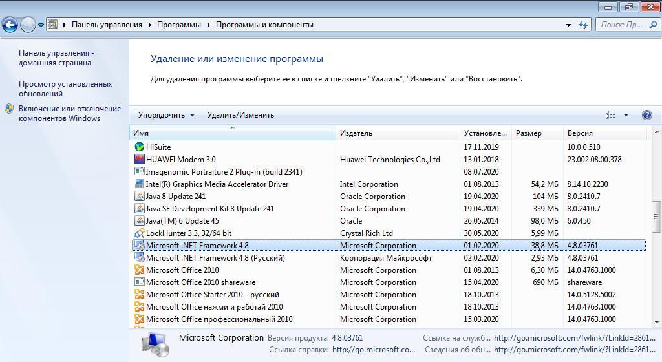Click the scrollbar up arrow of the list
This screenshot has height=362, width=662.
pyautogui.click(x=657, y=132)
